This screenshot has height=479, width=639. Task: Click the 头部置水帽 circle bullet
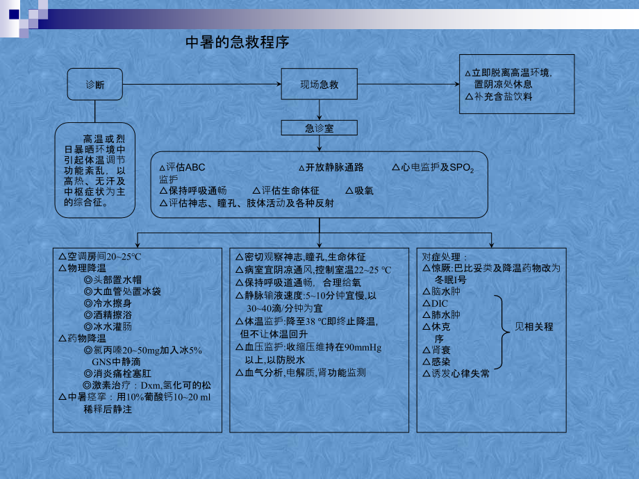(x=113, y=280)
